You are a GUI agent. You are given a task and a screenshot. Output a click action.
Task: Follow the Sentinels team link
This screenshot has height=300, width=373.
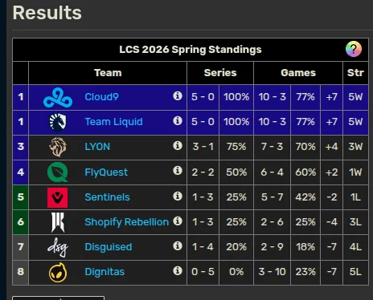(x=107, y=197)
